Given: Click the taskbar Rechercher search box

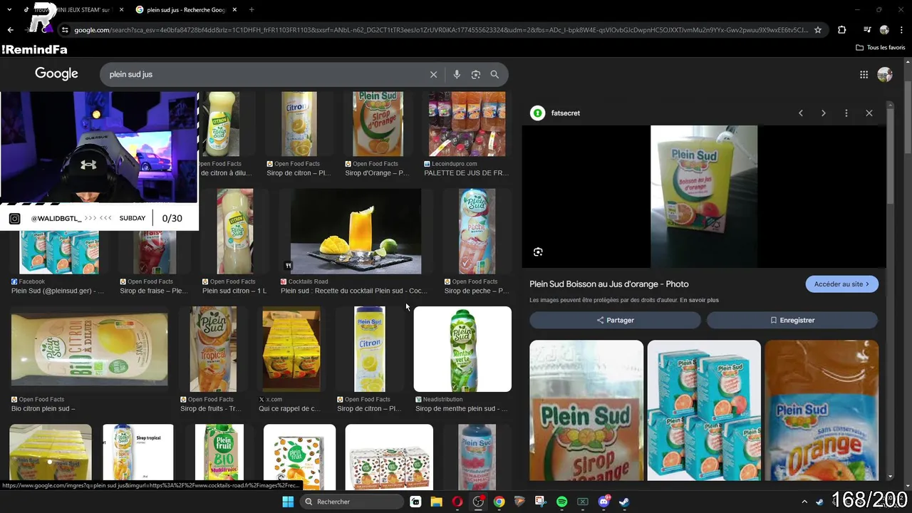Looking at the screenshot, I should 352,502.
